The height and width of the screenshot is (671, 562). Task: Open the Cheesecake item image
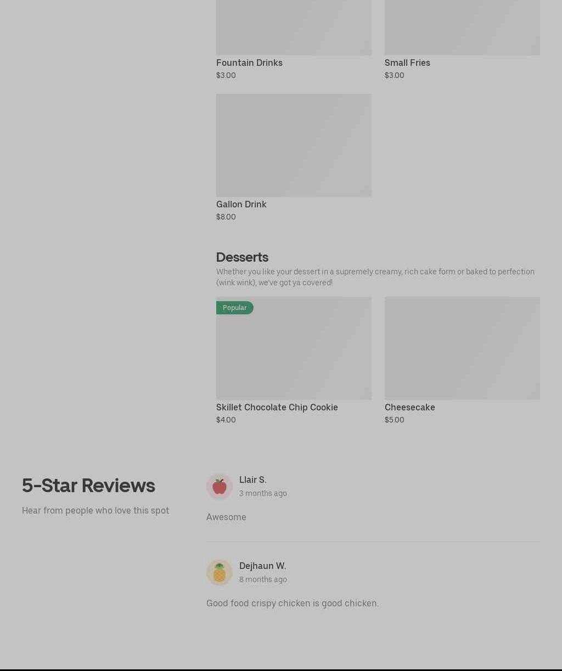462,348
